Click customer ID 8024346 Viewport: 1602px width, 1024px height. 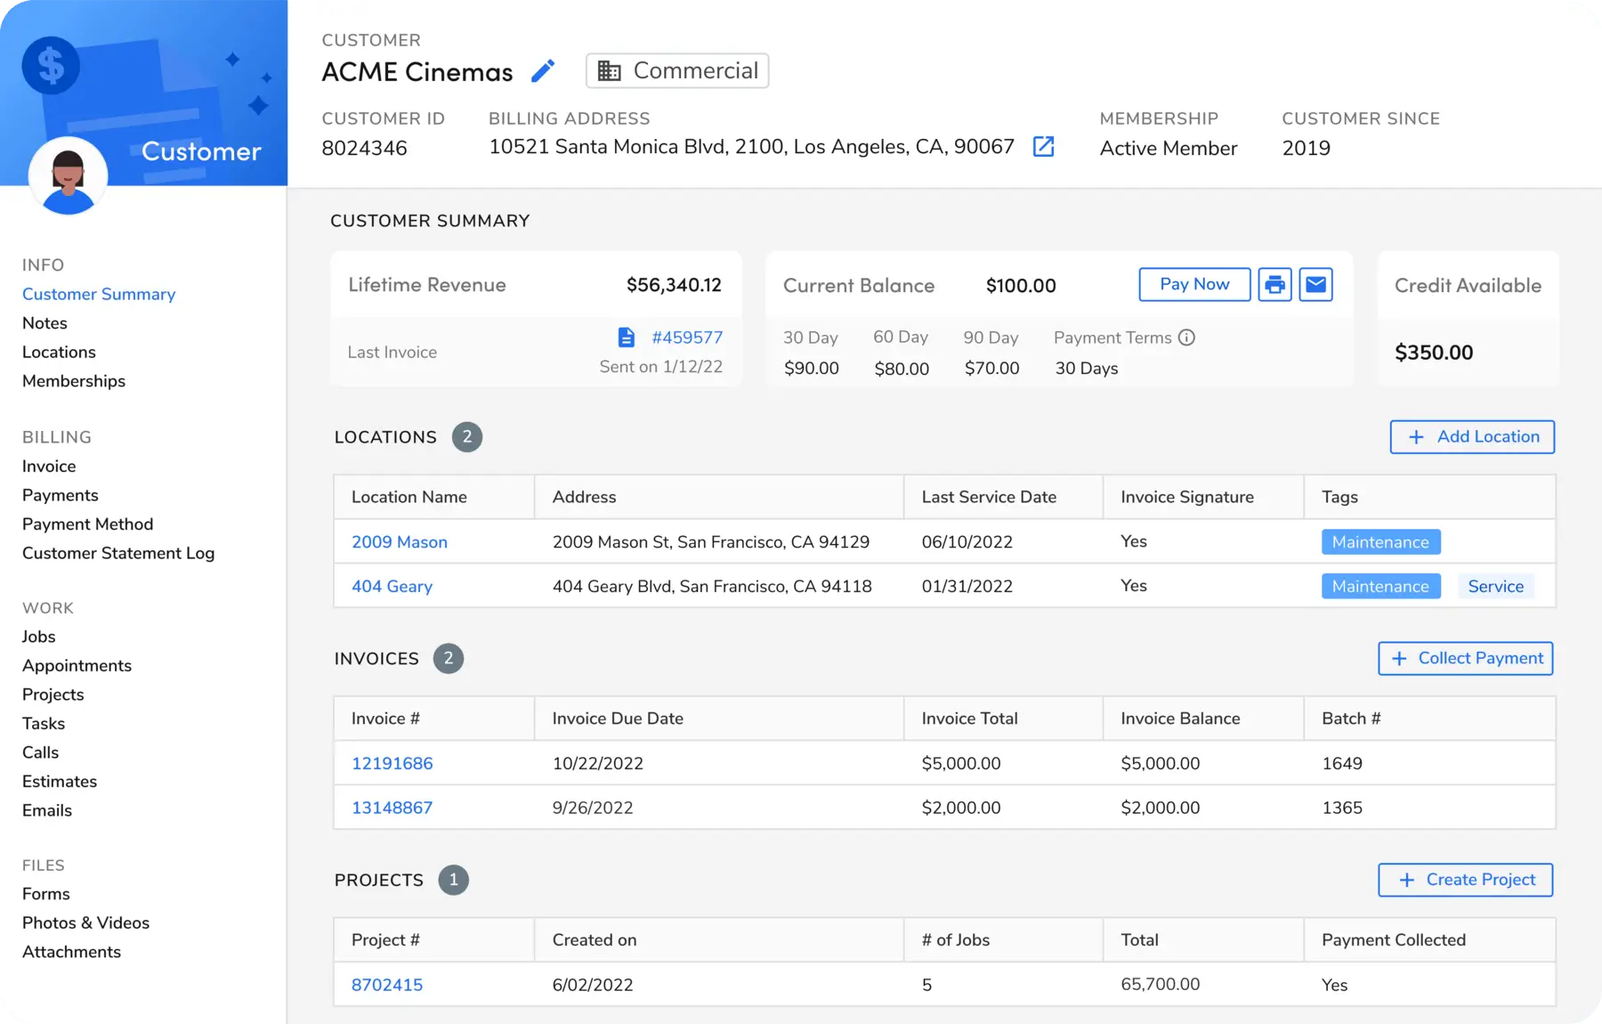tap(364, 149)
